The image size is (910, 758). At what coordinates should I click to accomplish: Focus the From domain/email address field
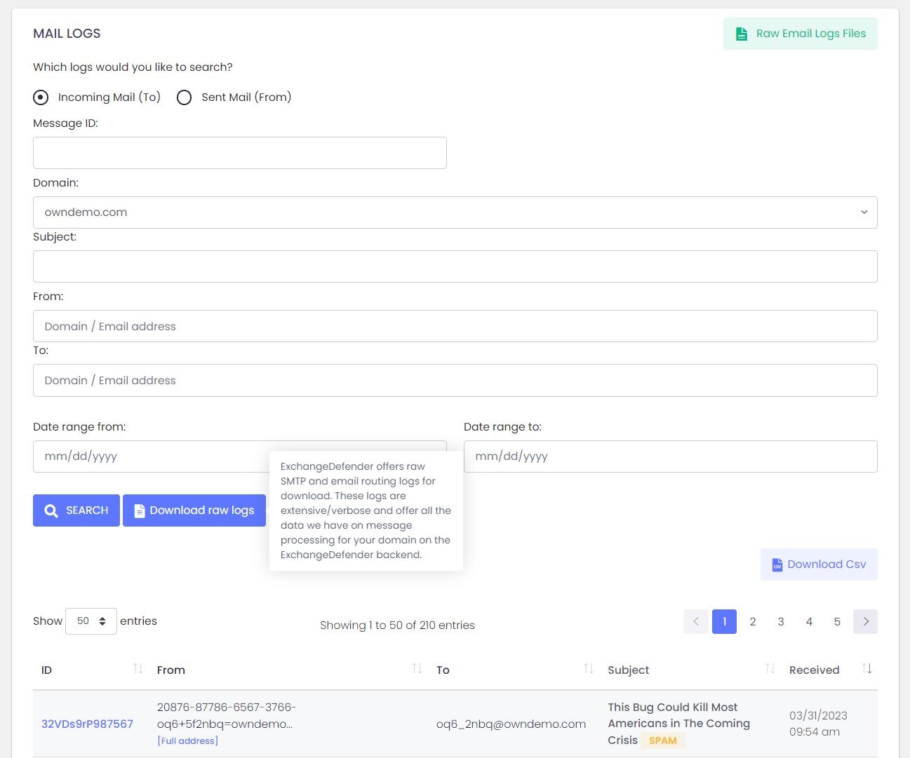tap(455, 326)
